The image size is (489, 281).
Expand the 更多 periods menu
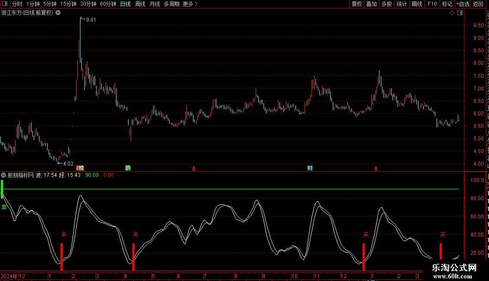pyautogui.click(x=190, y=4)
